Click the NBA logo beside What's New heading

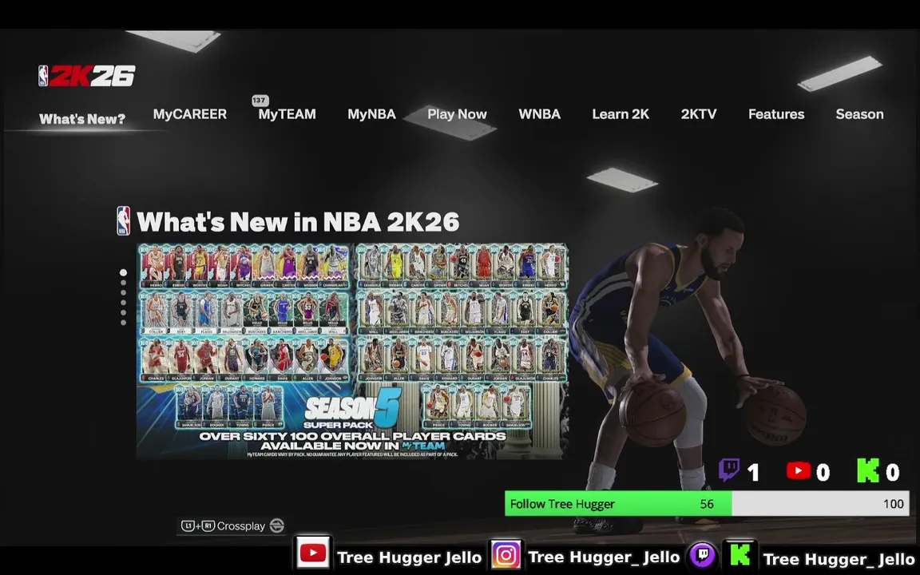tap(123, 220)
